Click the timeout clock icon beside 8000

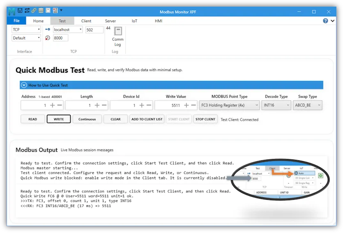48,38
